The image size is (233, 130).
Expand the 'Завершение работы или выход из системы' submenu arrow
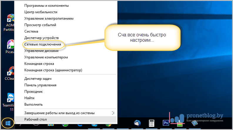[x=113, y=113]
